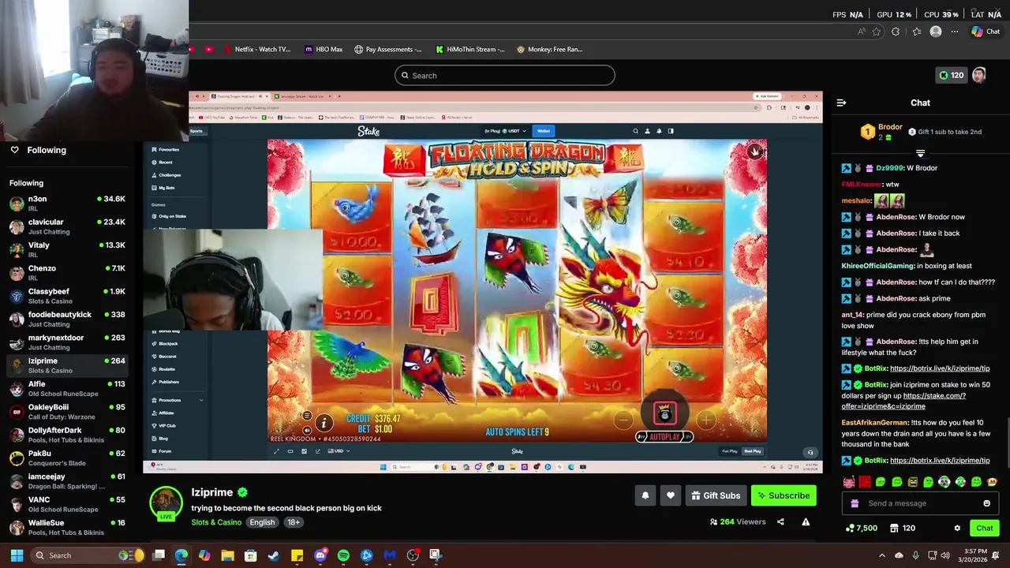The height and width of the screenshot is (568, 1010).
Task: Open the Edge Favorites list icon
Action: (x=916, y=32)
